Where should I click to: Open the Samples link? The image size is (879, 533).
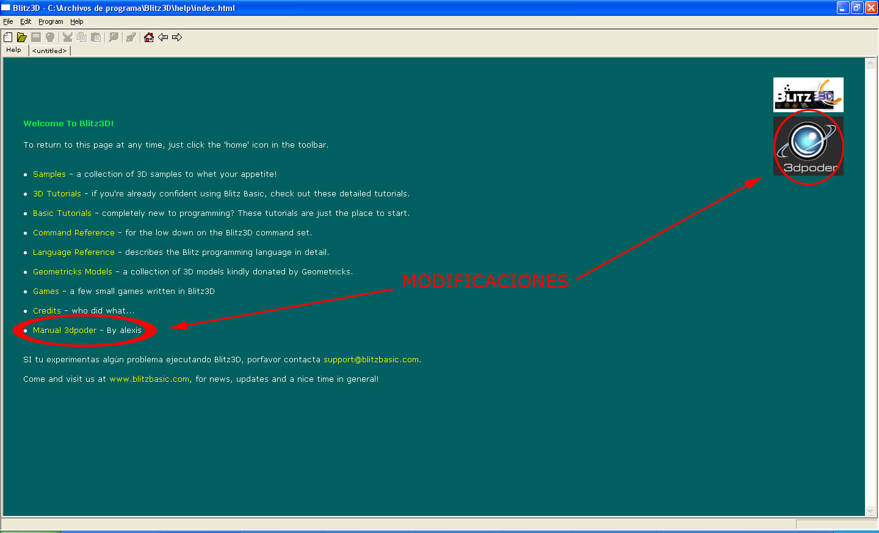click(49, 174)
